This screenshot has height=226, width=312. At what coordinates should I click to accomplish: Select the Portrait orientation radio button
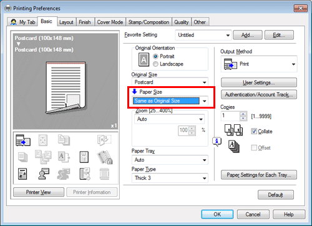[155, 56]
